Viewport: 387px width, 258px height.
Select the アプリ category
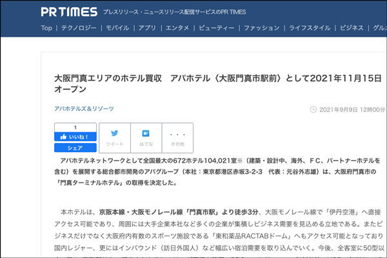[x=147, y=28]
